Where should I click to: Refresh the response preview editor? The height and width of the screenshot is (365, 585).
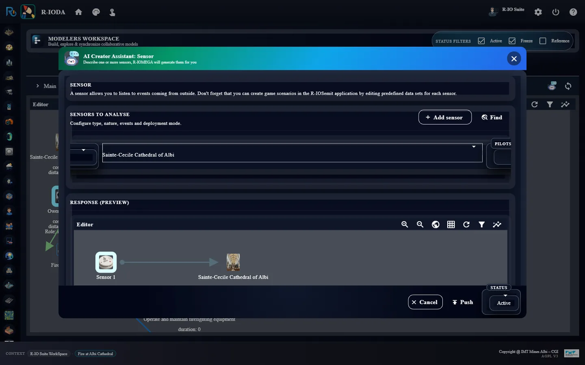coord(466,224)
